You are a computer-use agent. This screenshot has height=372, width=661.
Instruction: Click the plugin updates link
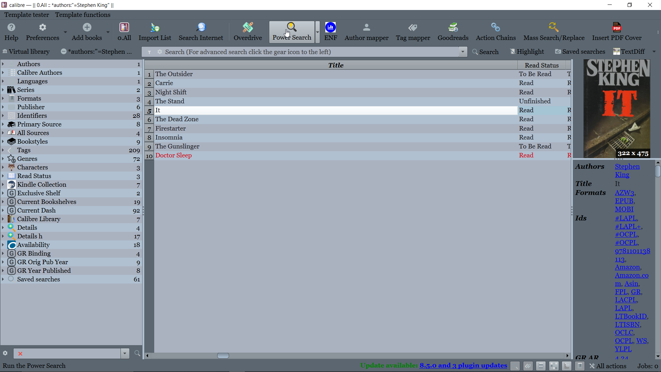[463, 365]
